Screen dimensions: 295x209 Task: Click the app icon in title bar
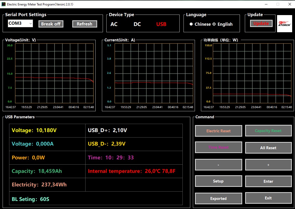point(3,4)
